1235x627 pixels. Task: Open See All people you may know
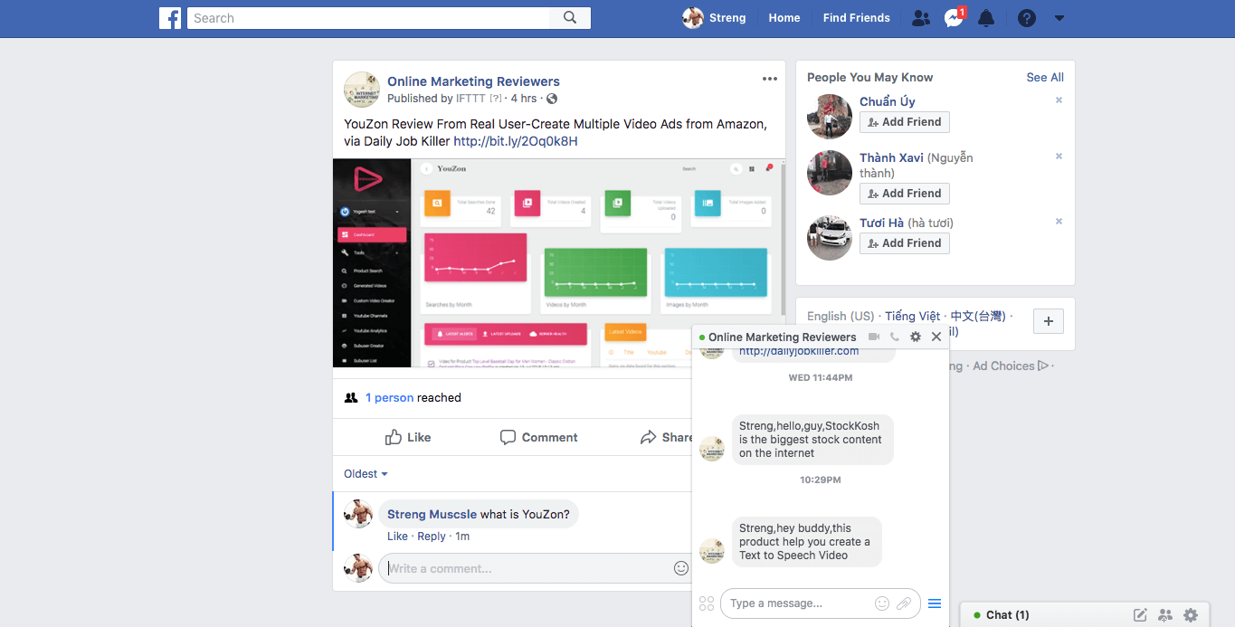point(1045,78)
